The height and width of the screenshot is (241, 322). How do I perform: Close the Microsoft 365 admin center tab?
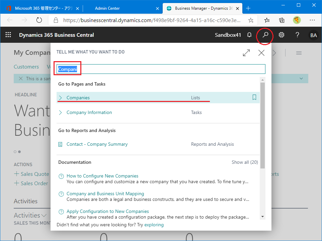coord(77,8)
